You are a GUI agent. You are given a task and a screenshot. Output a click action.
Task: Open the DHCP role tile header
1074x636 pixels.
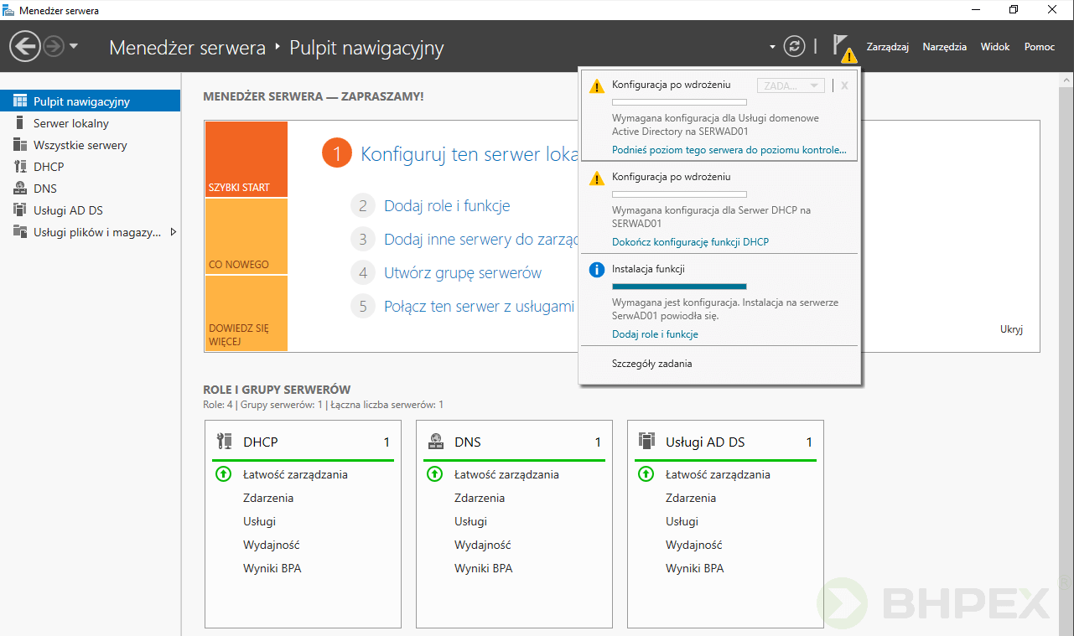pyautogui.click(x=303, y=442)
